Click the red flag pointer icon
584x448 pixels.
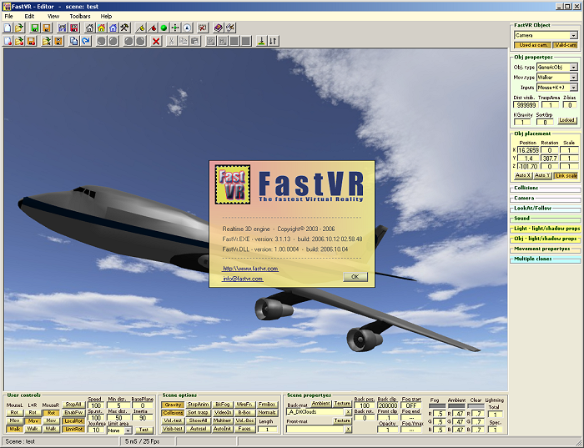(x=152, y=28)
